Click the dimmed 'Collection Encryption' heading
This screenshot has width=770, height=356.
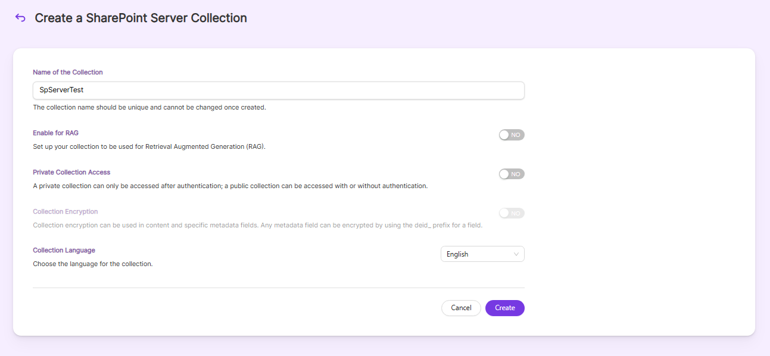coord(66,211)
